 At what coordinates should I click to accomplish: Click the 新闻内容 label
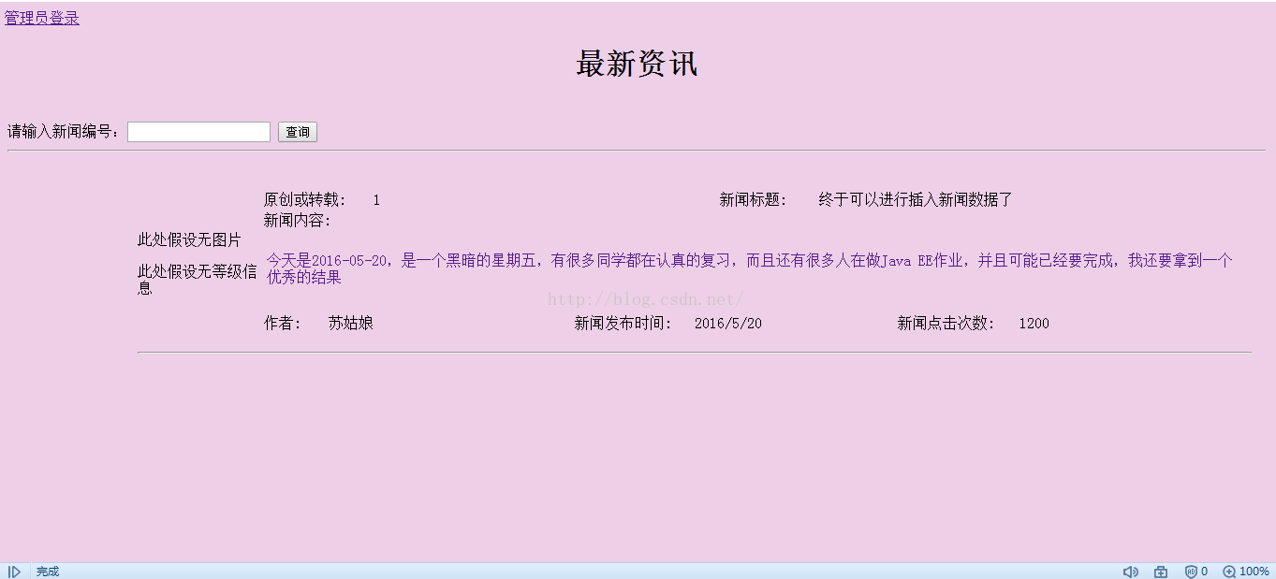coord(297,220)
